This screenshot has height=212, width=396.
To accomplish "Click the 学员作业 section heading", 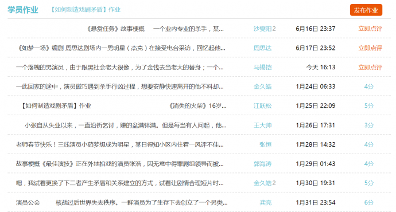I will [23, 10].
